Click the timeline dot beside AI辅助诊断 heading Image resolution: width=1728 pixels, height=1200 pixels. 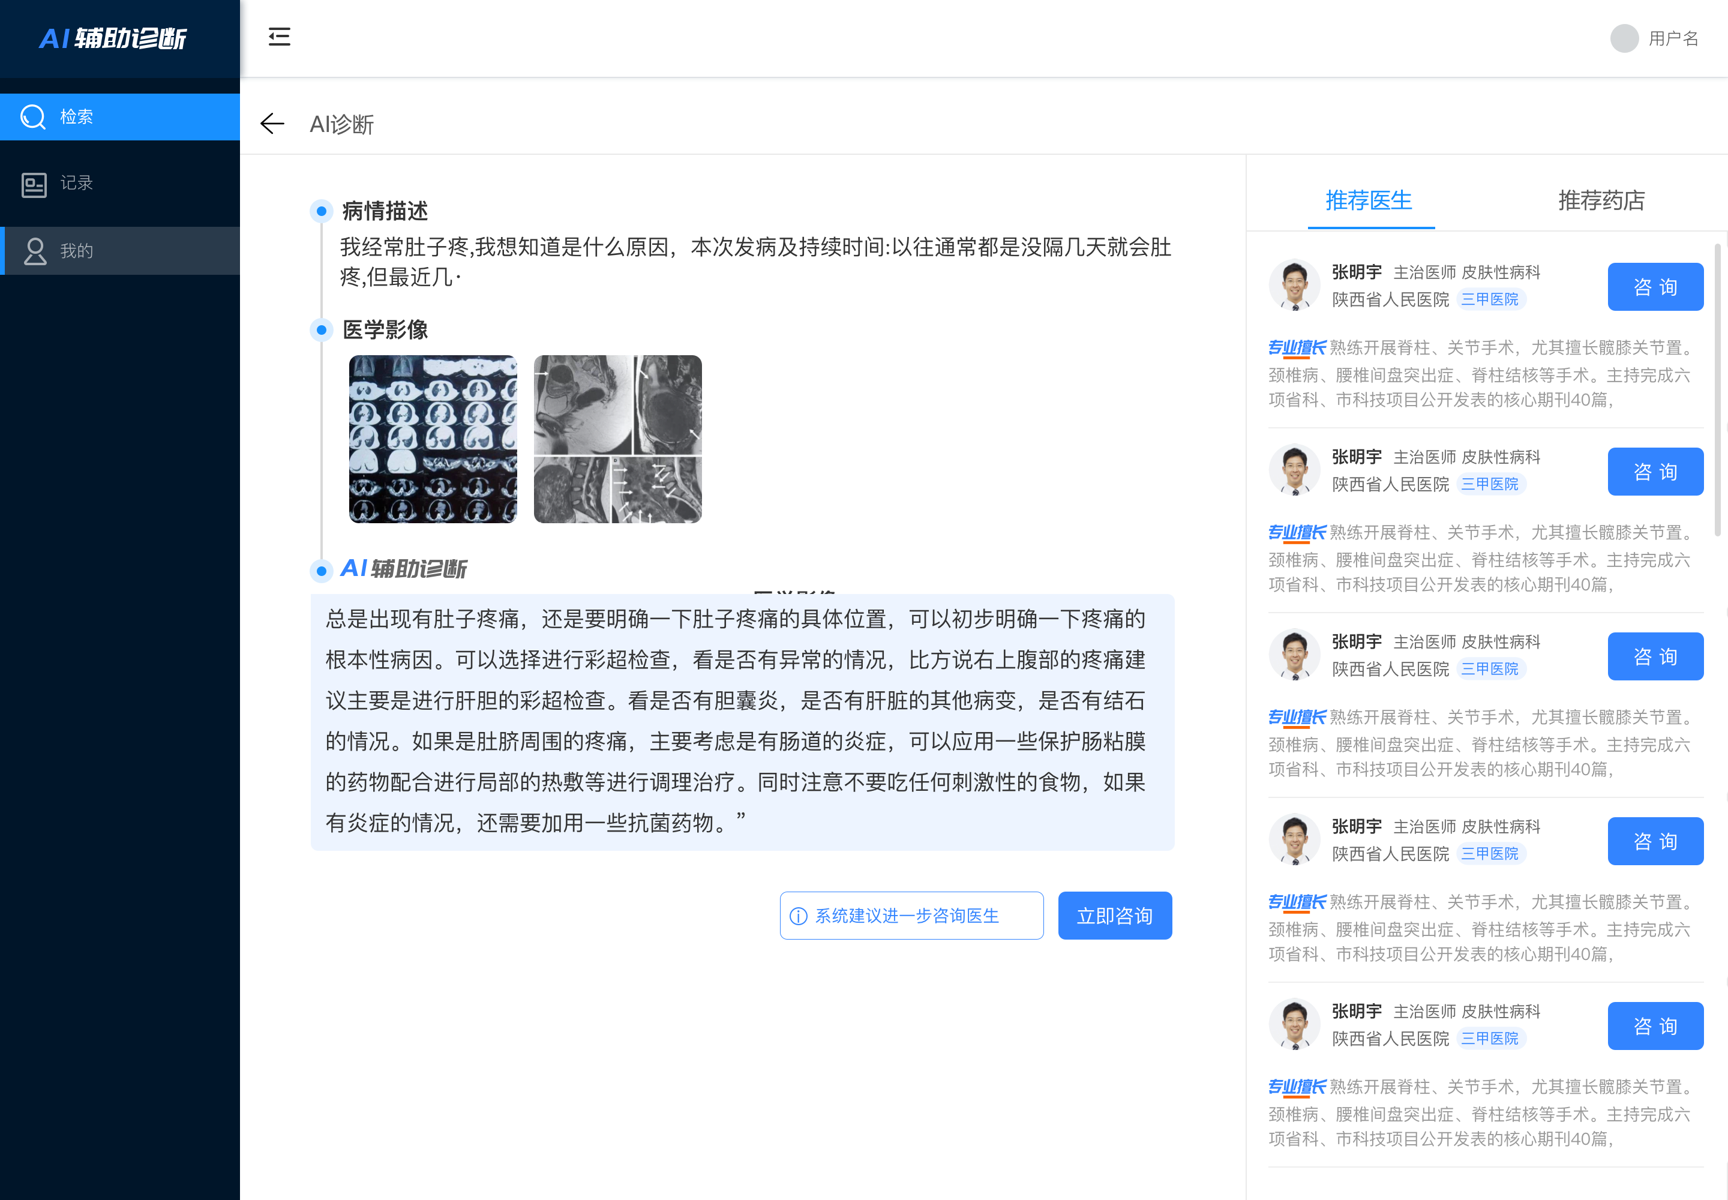[322, 571]
